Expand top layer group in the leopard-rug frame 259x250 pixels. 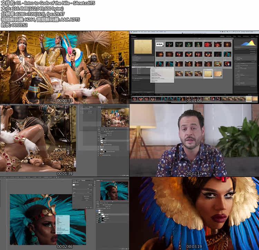pos(99,137)
